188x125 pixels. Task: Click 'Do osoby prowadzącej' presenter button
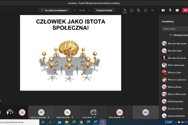(x=55, y=10)
